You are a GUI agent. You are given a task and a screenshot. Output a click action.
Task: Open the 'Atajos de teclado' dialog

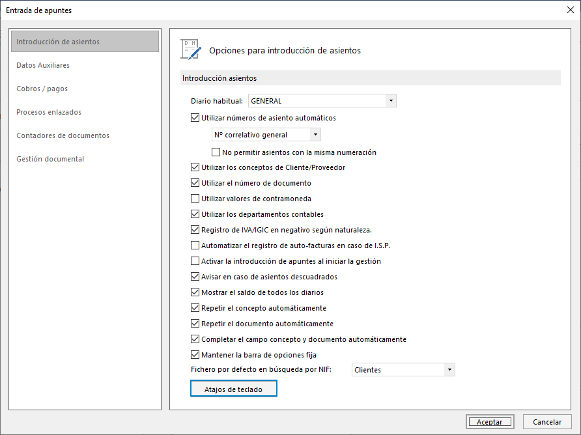click(233, 388)
